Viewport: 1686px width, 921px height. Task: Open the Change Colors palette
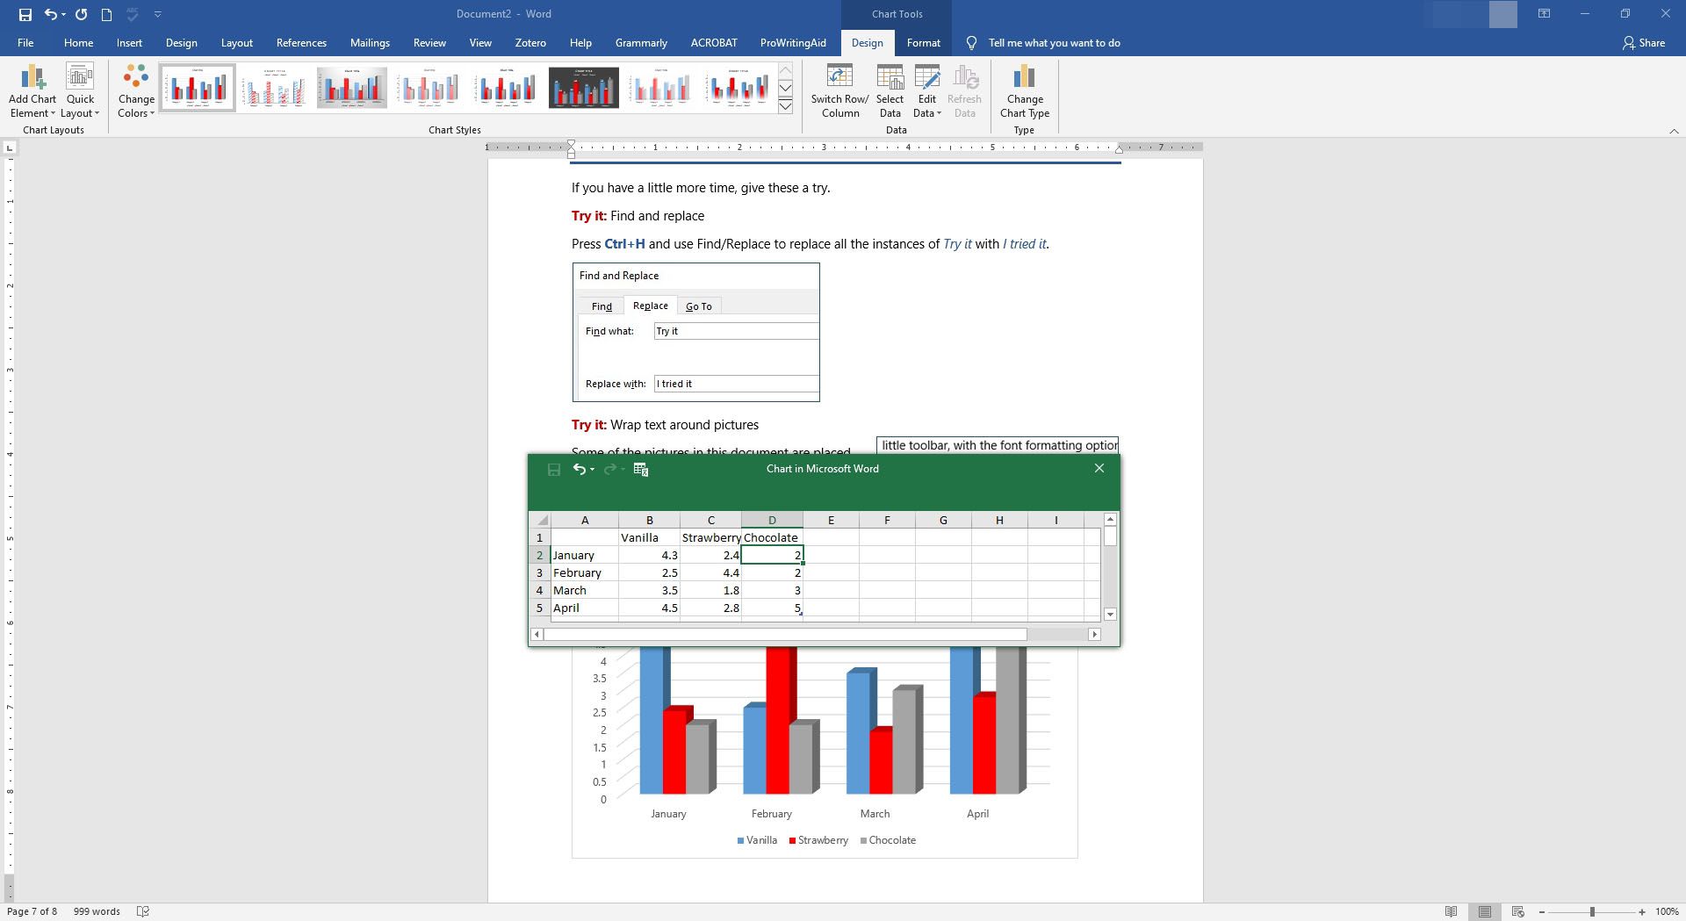coord(136,90)
